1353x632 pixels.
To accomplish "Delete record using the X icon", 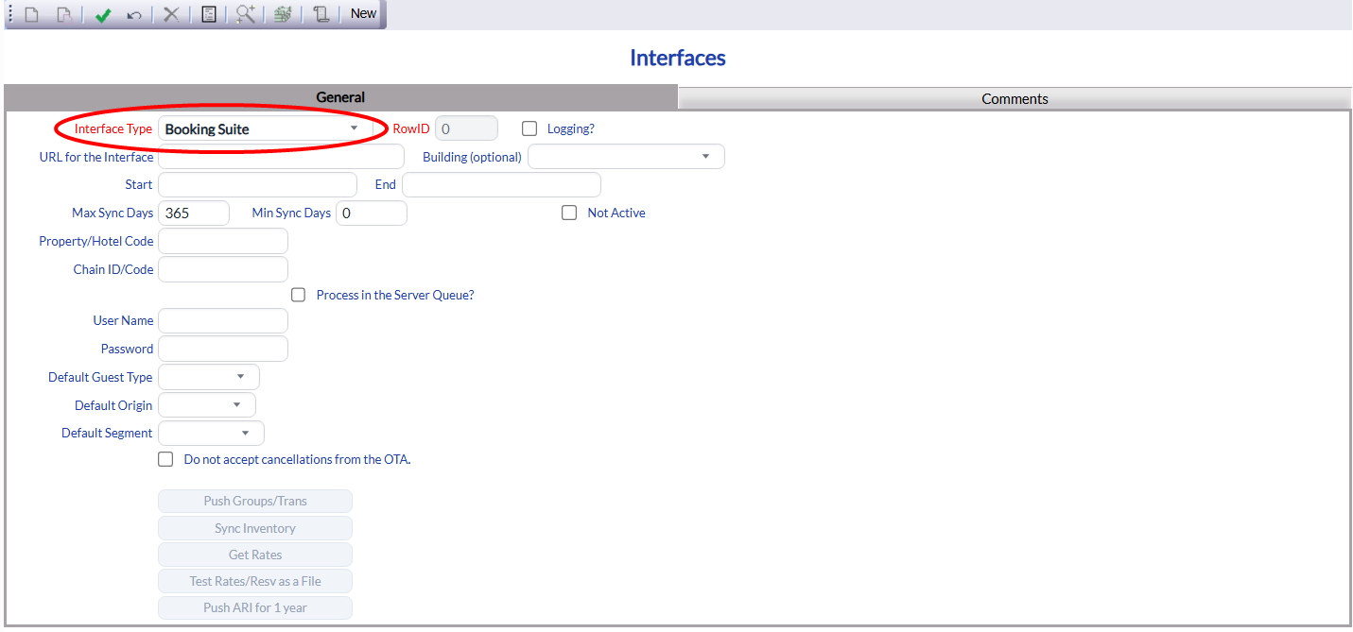I will coord(171,14).
